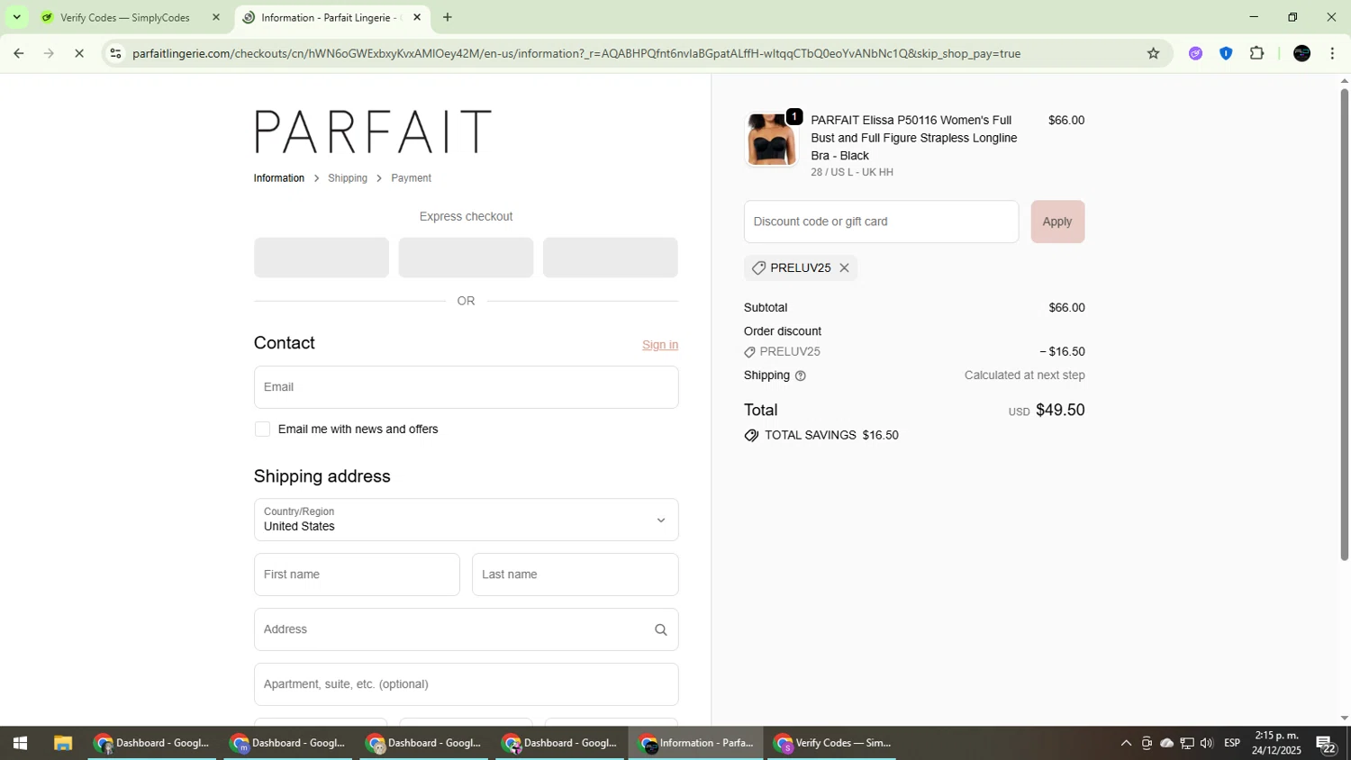Viewport: 1351px width, 760px height.
Task: Click the shipping help question mark icon
Action: pos(800,375)
